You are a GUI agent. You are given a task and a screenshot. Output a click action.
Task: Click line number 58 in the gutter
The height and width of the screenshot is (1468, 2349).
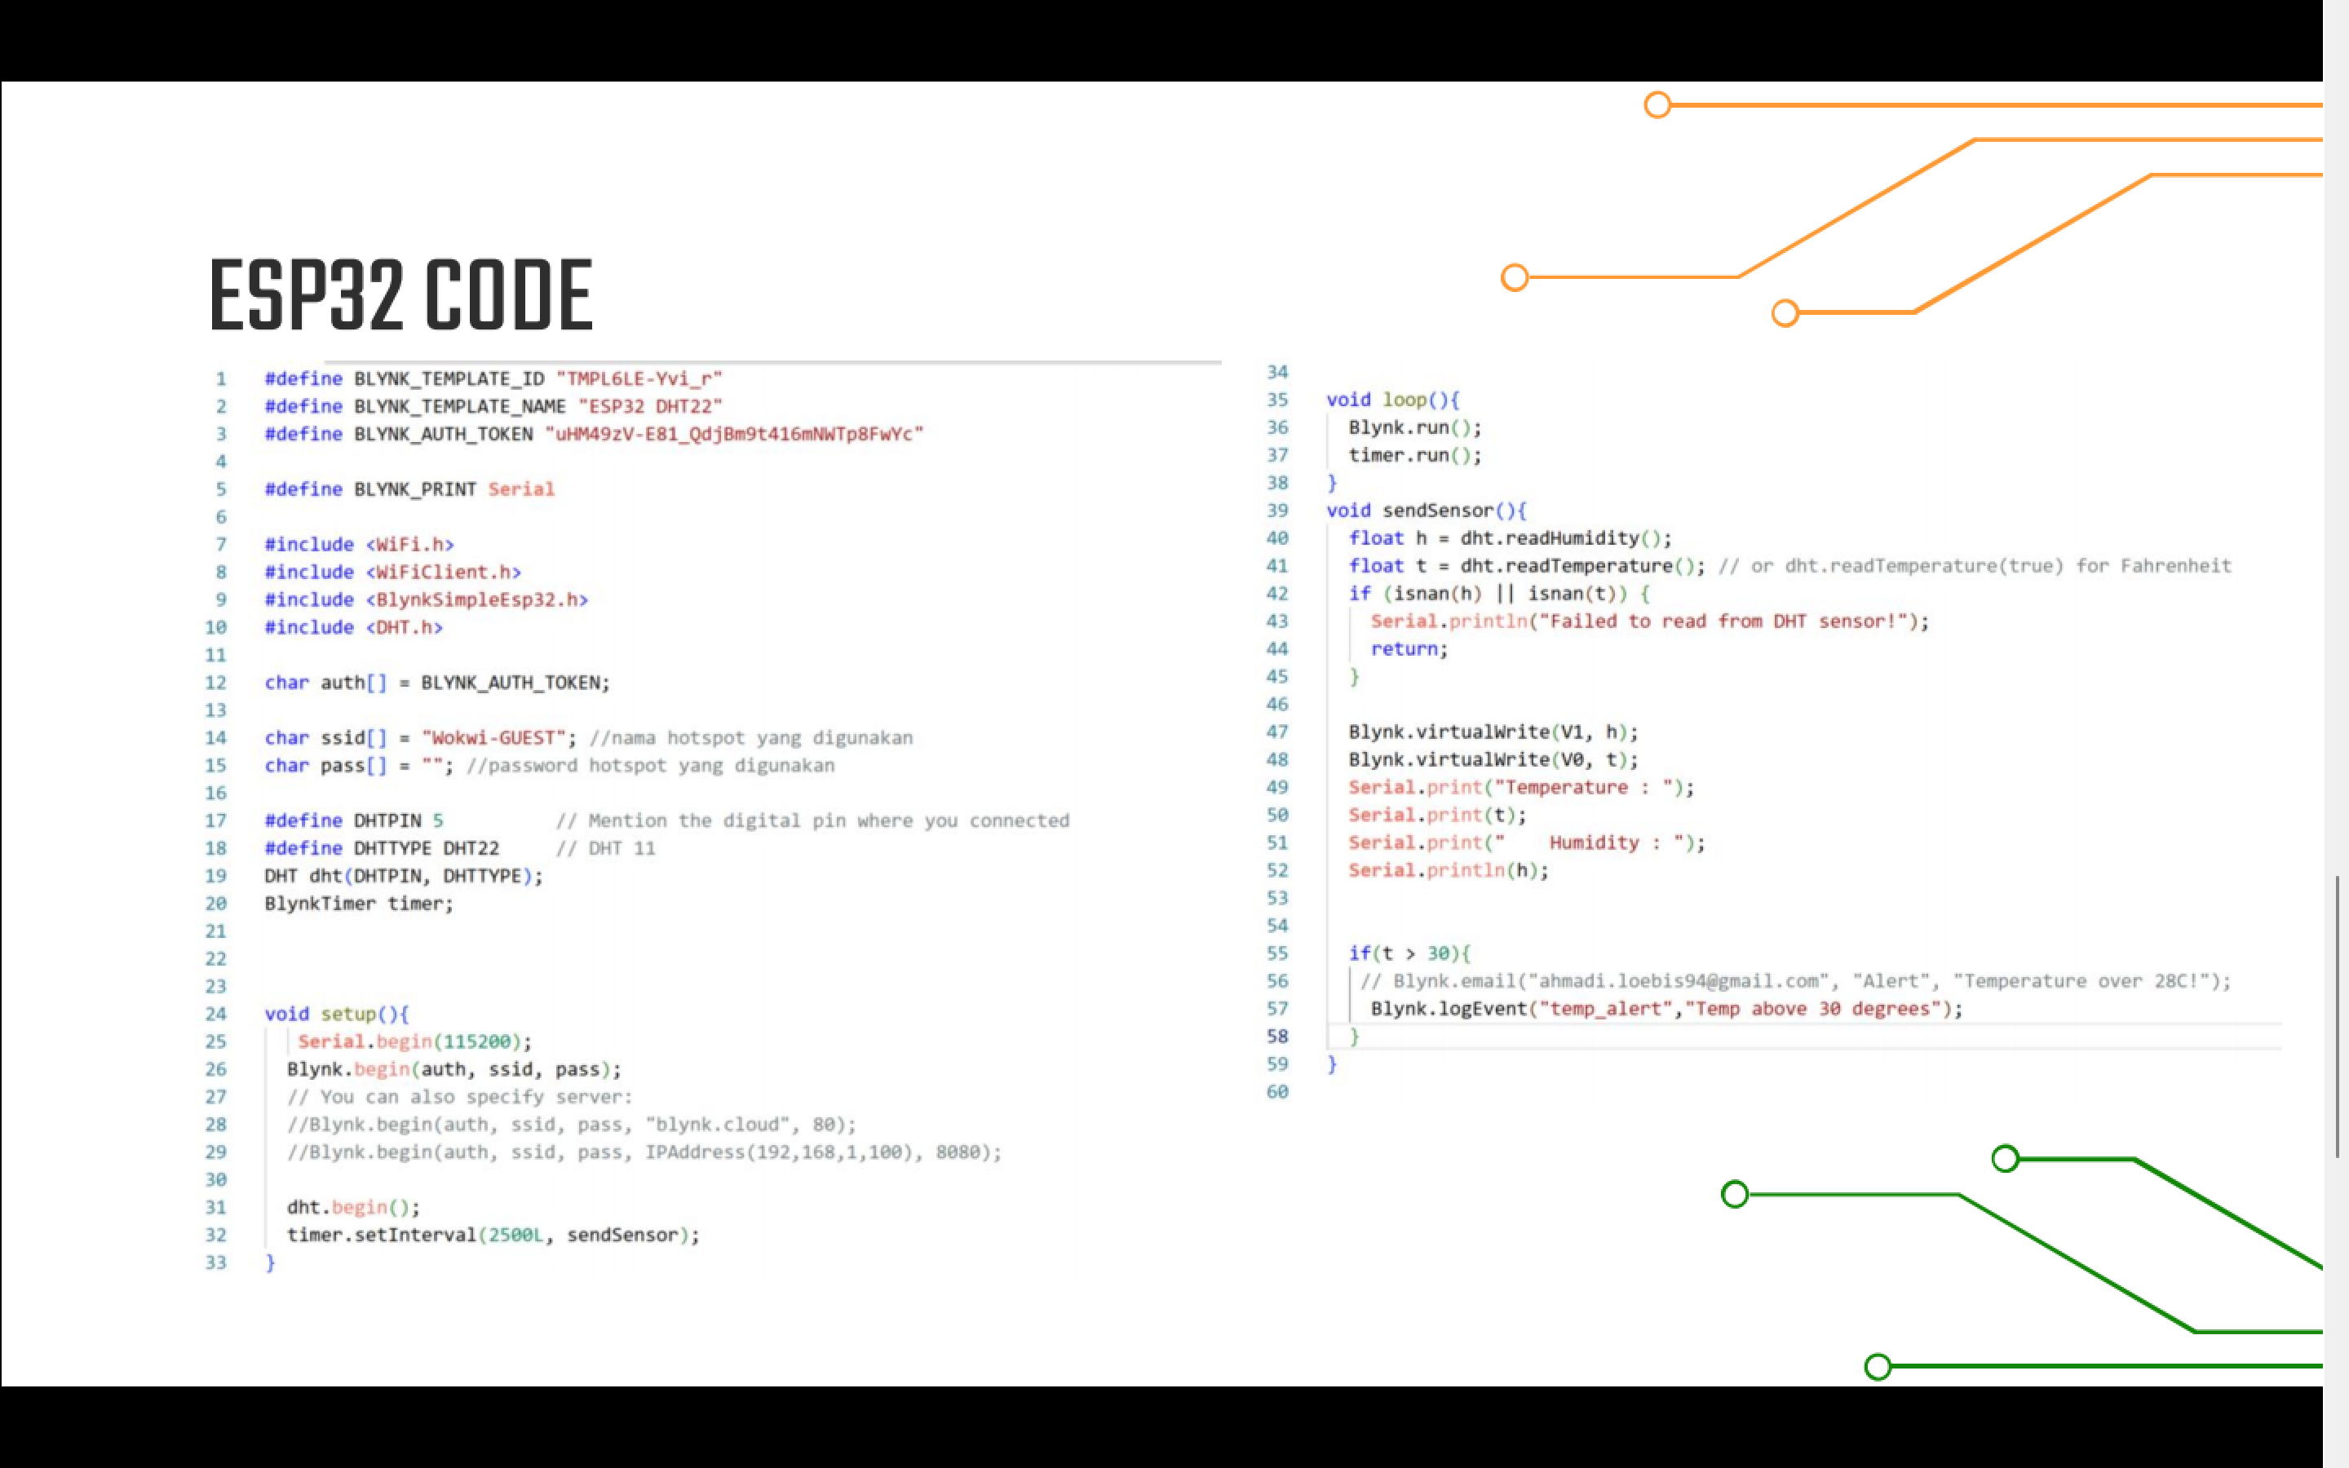click(x=1277, y=1037)
